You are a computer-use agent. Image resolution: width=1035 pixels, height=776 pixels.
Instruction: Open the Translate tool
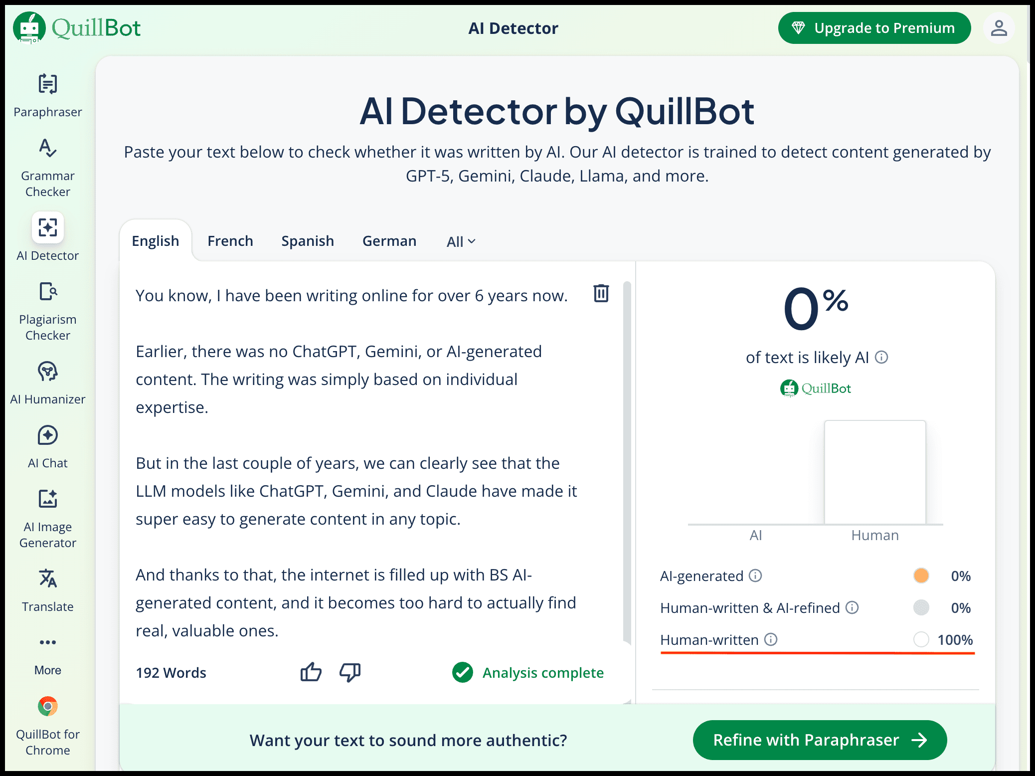[48, 590]
